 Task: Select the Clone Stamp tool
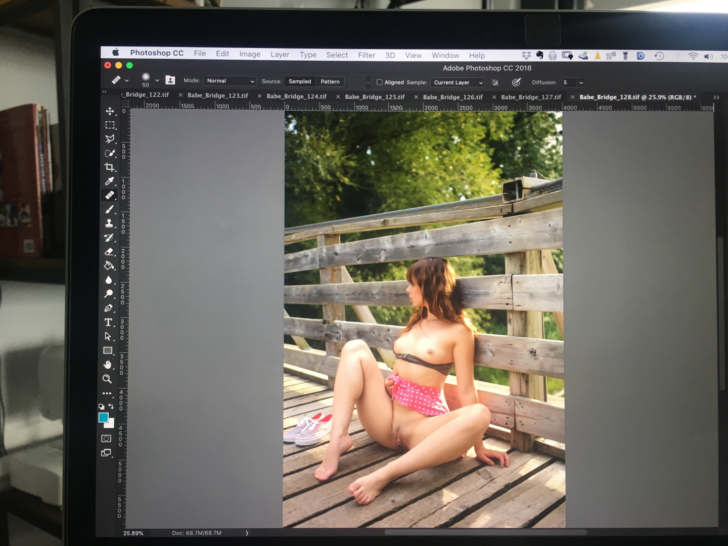tap(109, 223)
